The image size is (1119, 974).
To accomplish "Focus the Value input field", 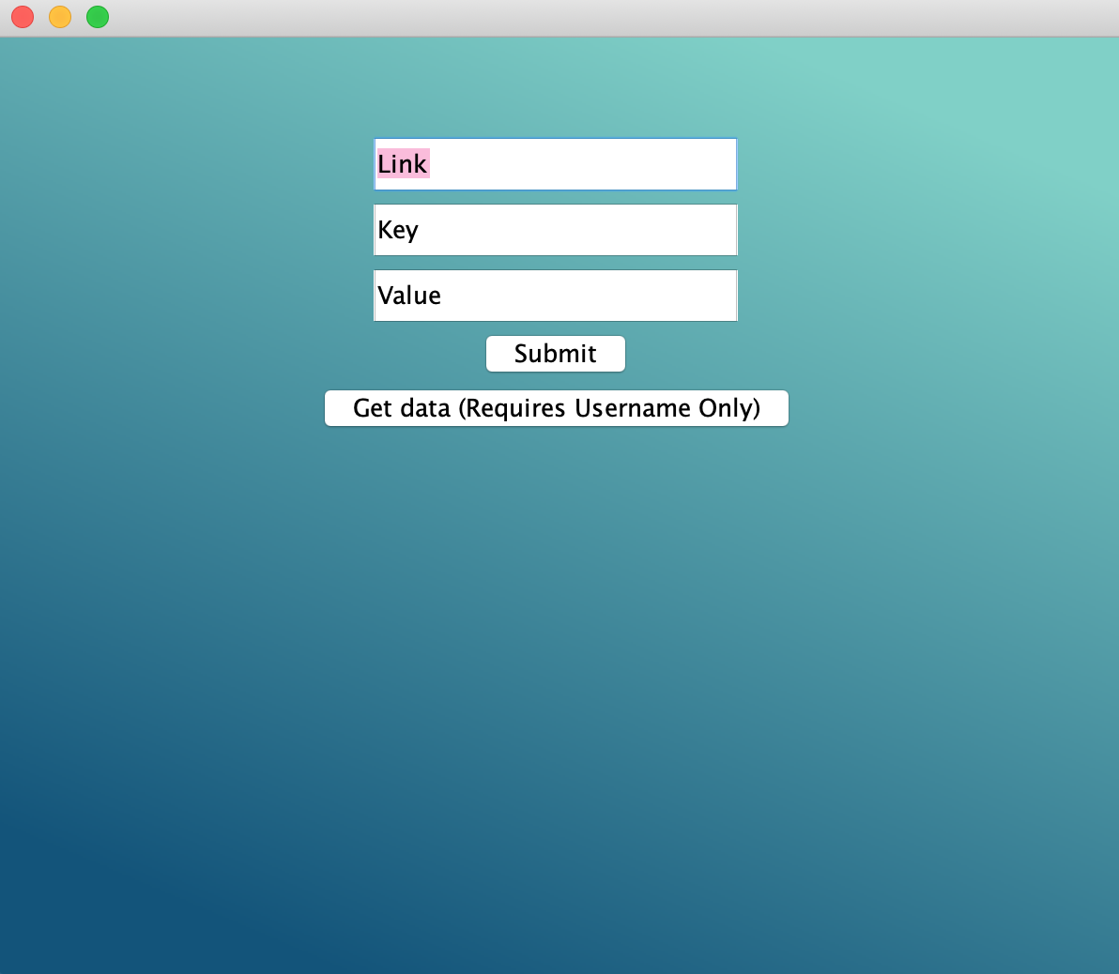I will [555, 295].
